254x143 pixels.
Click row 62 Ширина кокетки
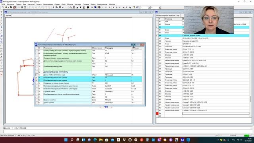89,100
